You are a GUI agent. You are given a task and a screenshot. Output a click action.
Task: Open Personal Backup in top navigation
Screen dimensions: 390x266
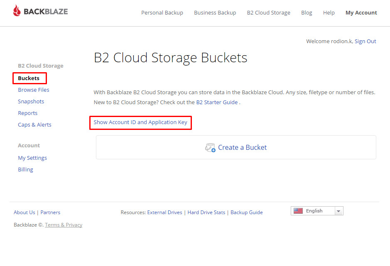(162, 13)
